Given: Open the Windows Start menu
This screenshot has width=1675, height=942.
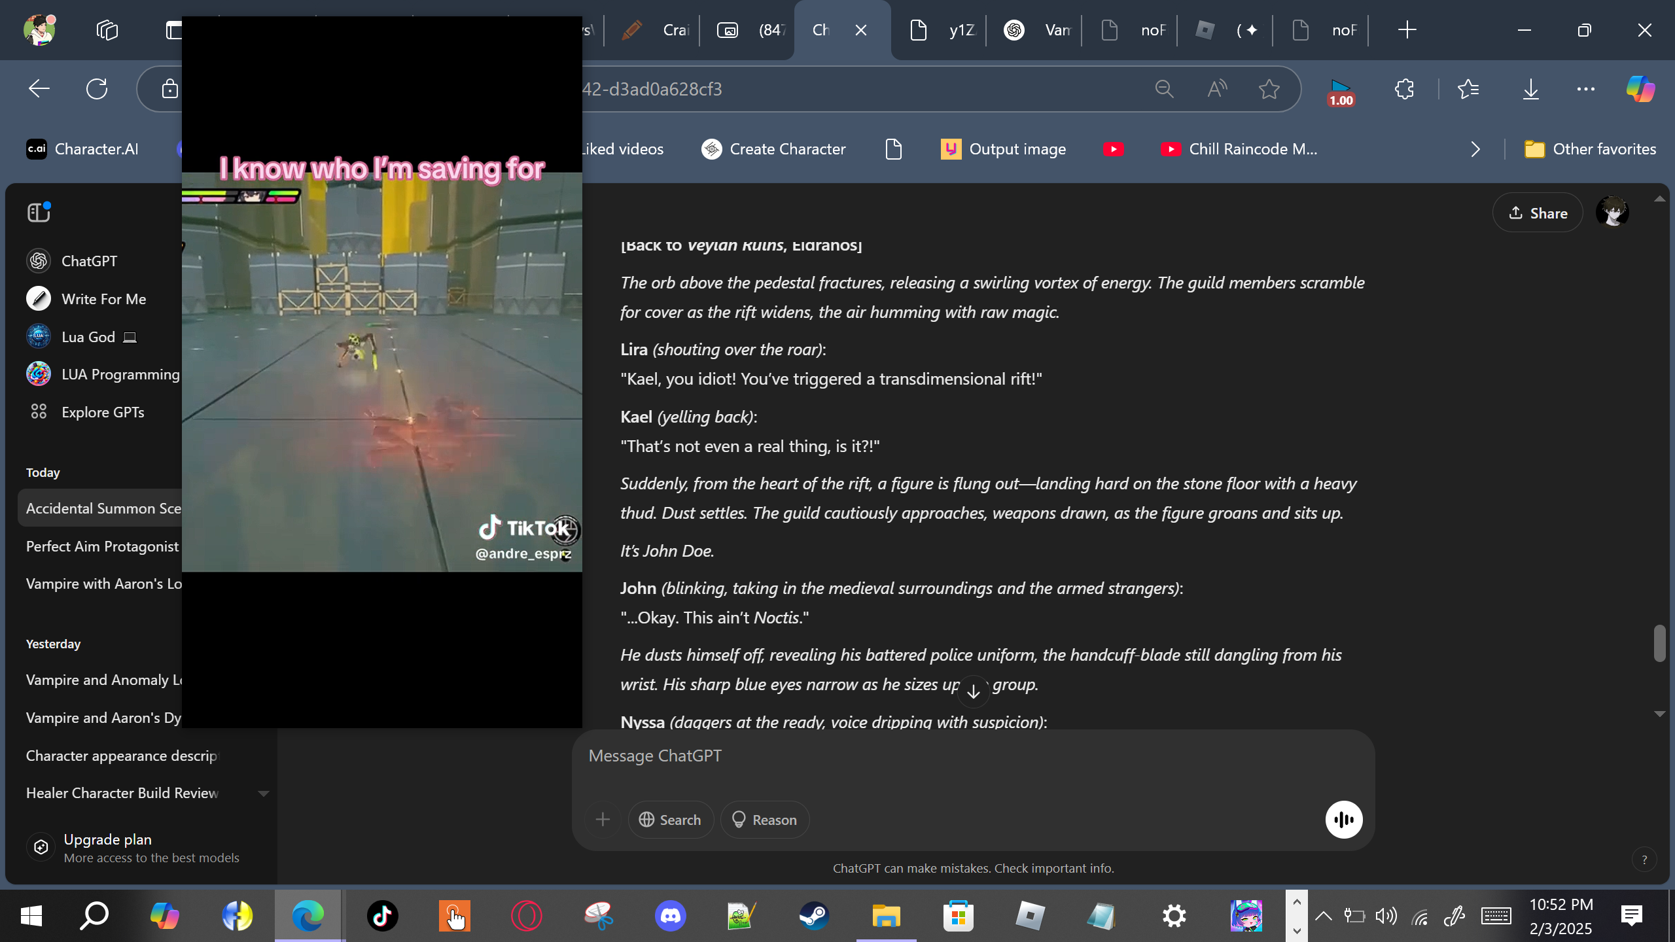Looking at the screenshot, I should click(x=31, y=916).
